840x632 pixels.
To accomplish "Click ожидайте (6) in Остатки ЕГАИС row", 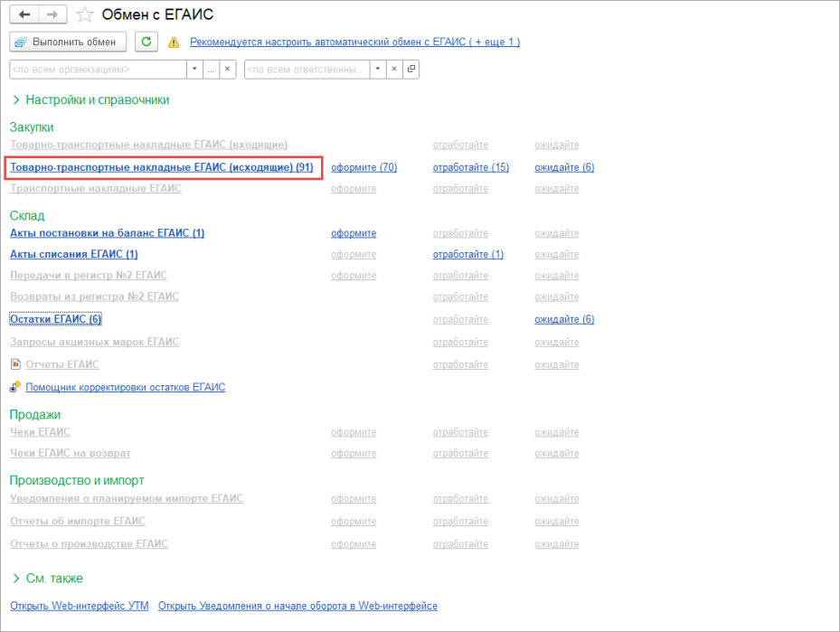I will point(564,319).
